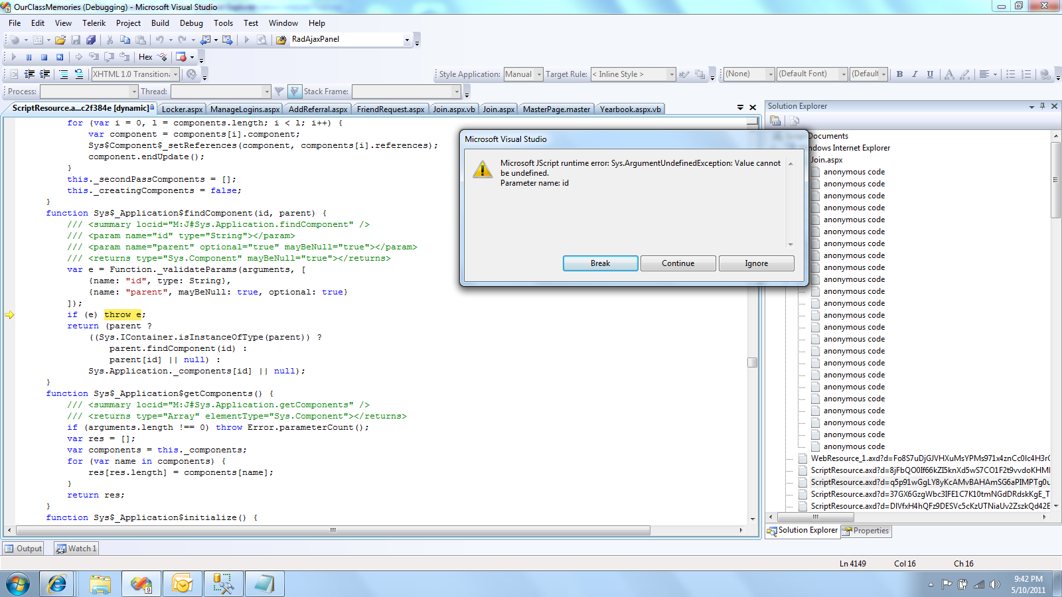This screenshot has height=597, width=1062.
Task: Click the Save All icon
Action: tap(91, 40)
